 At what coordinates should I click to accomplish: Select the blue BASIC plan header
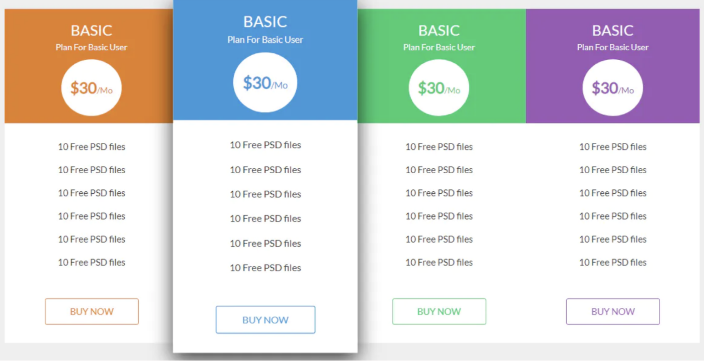(x=266, y=22)
